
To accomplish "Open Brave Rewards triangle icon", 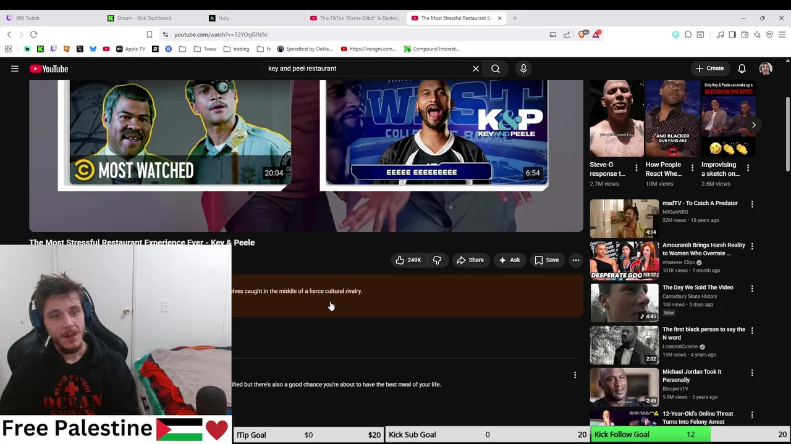I will click(x=596, y=35).
